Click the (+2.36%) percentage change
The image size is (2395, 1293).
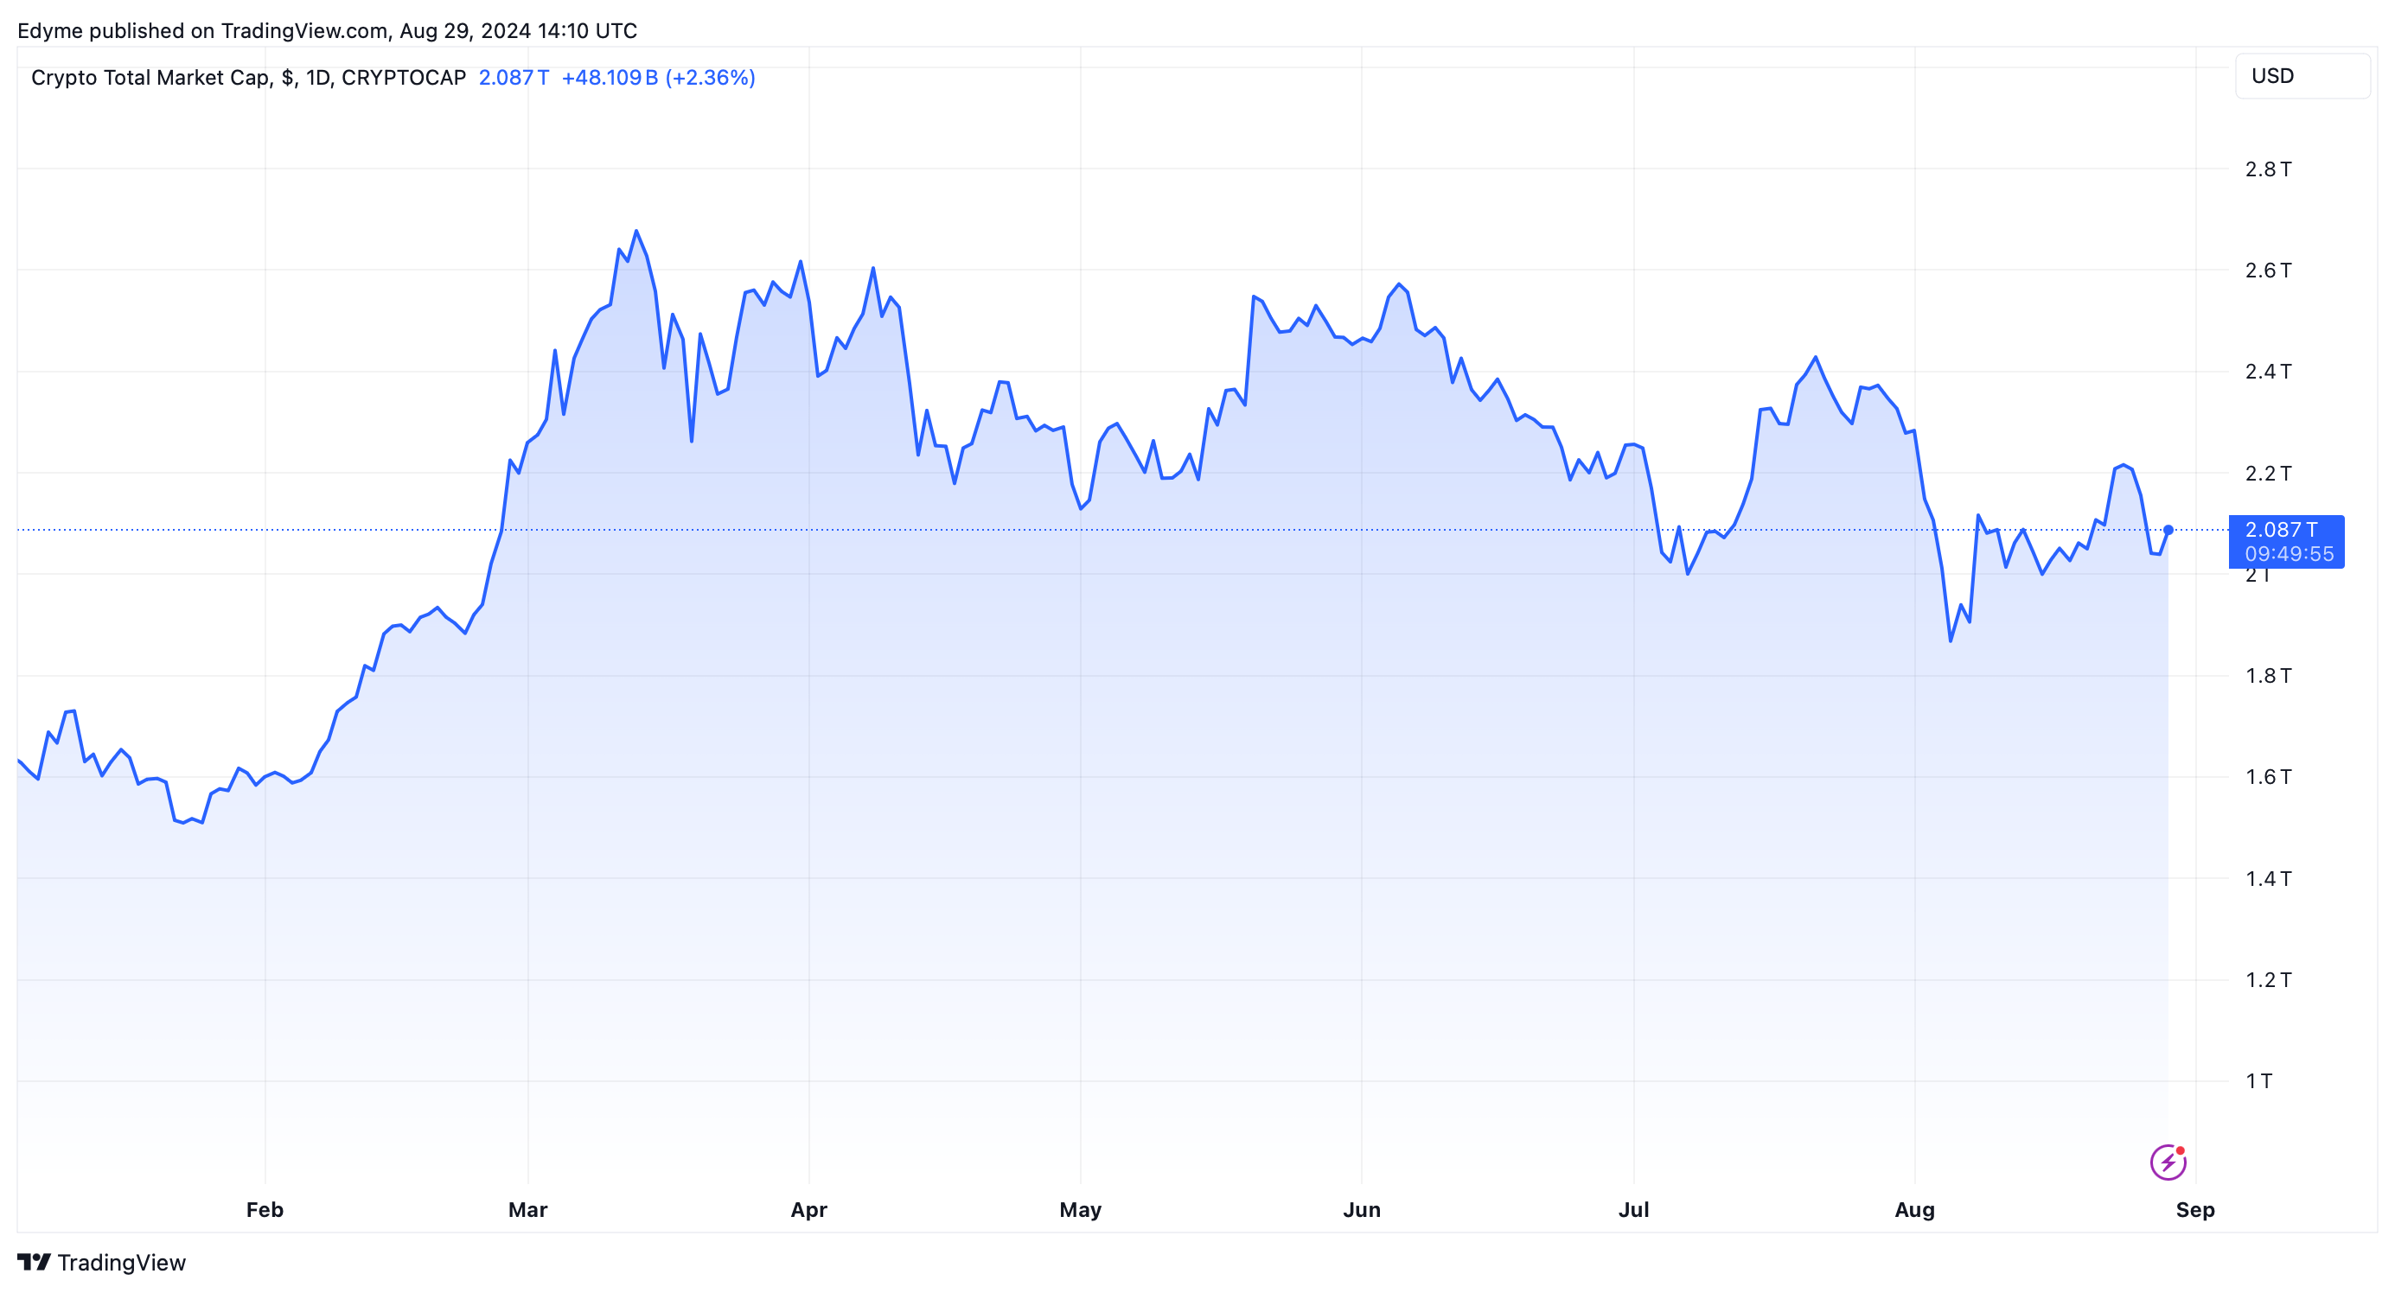tap(711, 77)
